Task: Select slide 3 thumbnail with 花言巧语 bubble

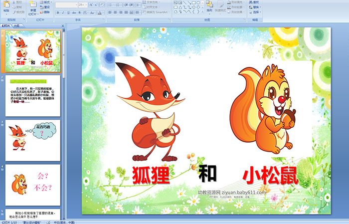Action: click(33, 141)
